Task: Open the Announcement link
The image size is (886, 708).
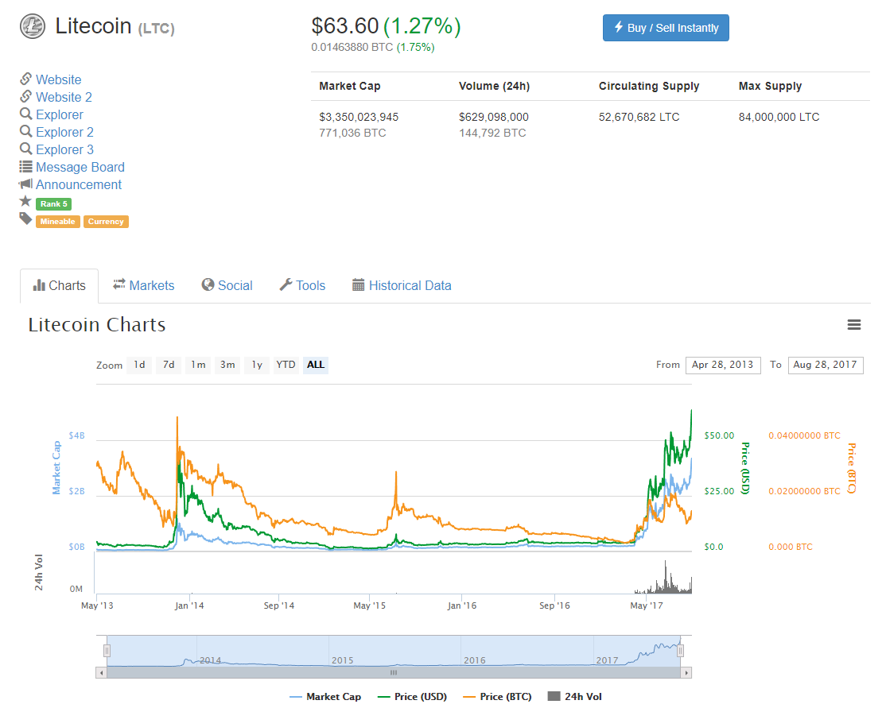Action: pos(79,184)
